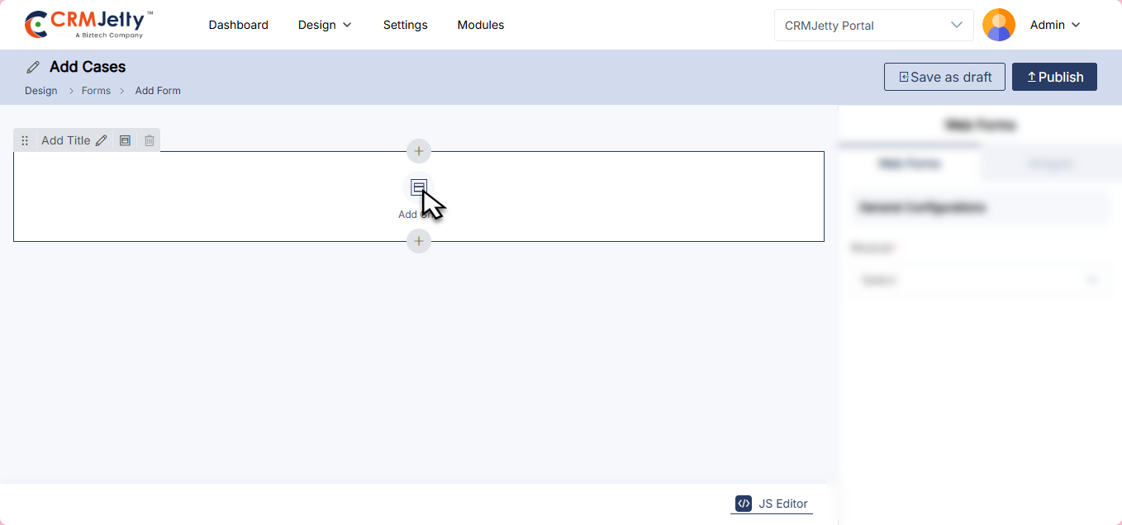1122x525 pixels.
Task: Click the CRMJetty logo
Action: pos(88,25)
